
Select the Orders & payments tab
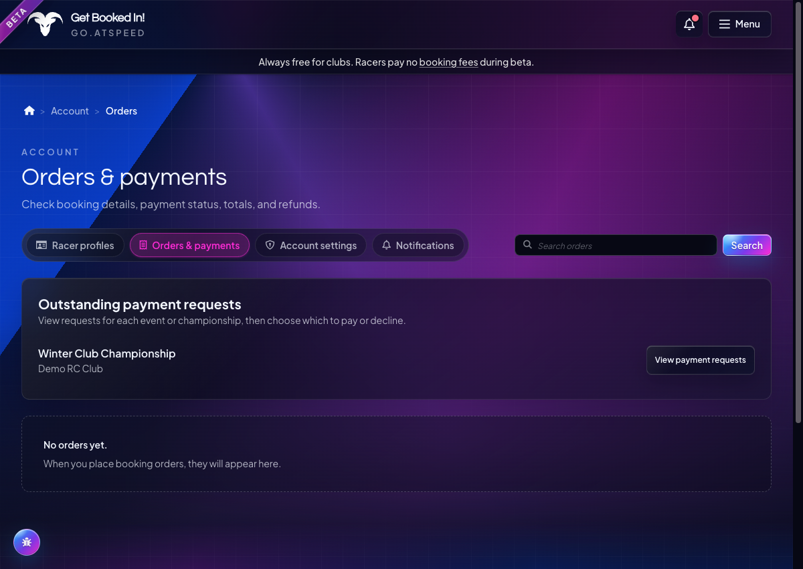[189, 245]
